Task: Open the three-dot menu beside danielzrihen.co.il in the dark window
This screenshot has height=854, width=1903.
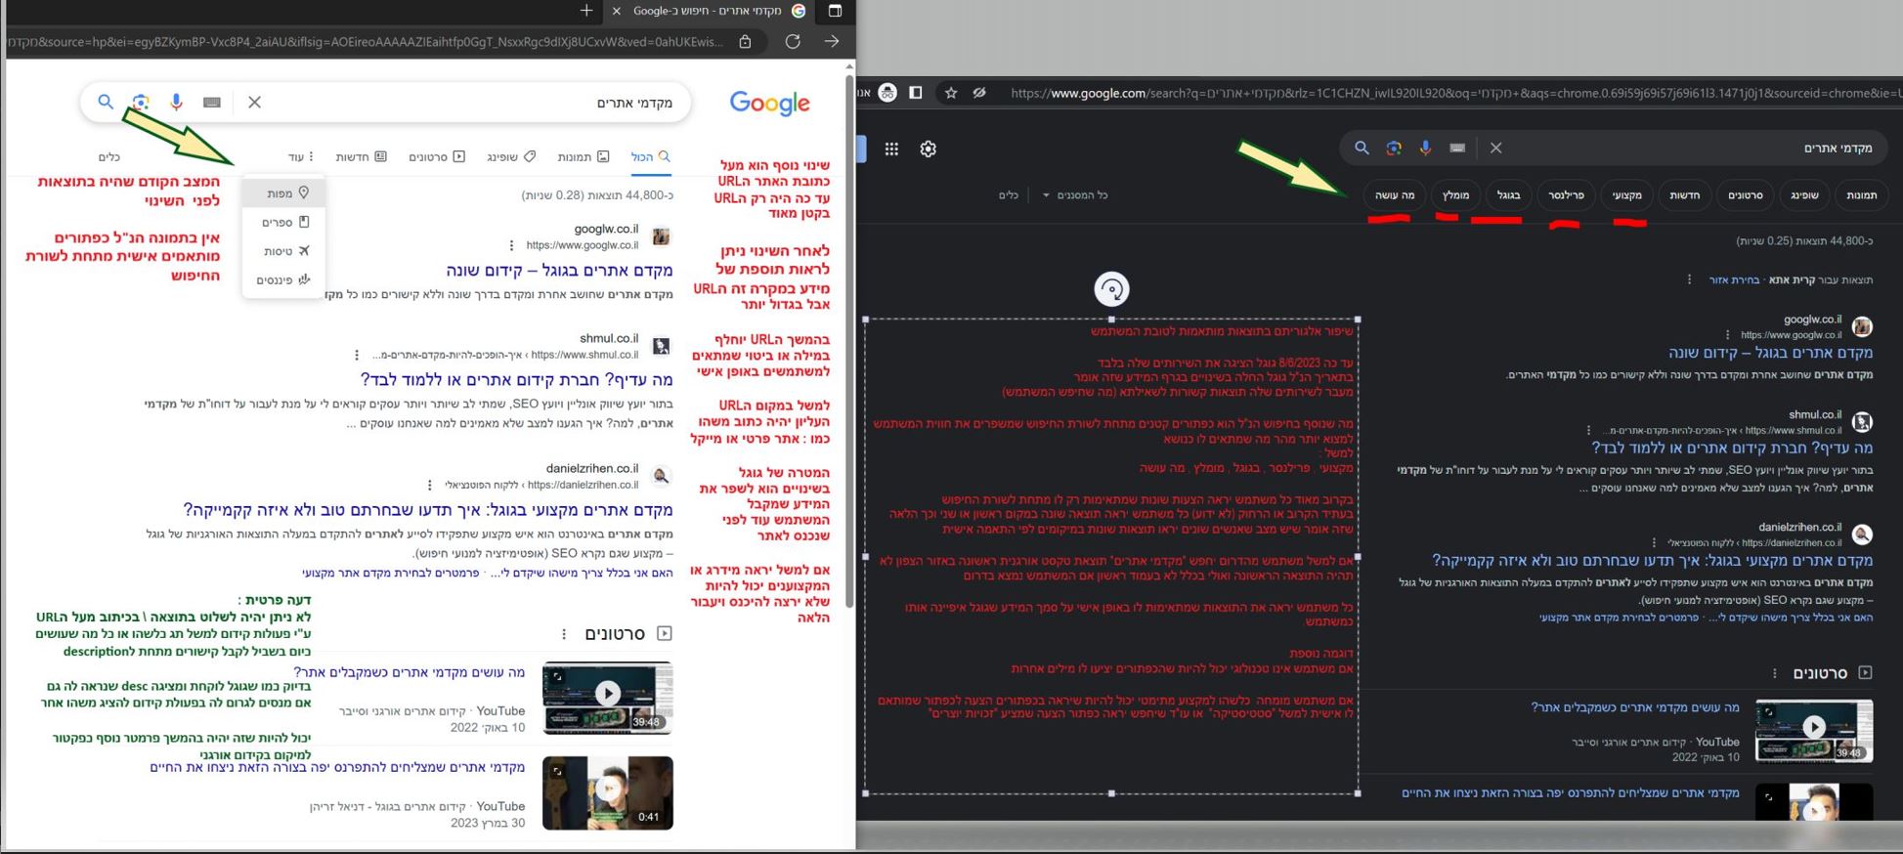Action: coord(1654,542)
